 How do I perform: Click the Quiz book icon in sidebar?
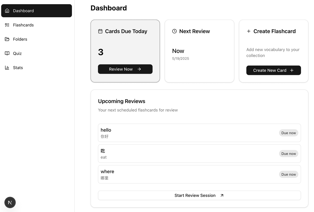[x=7, y=53]
